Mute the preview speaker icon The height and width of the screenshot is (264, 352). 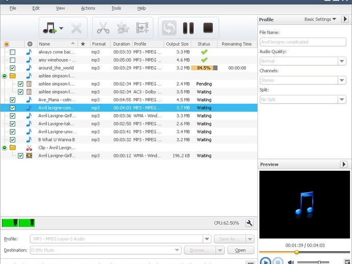[x=291, y=262]
